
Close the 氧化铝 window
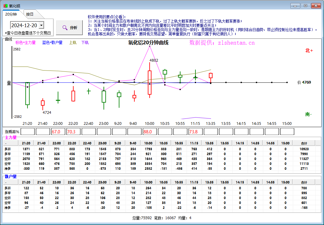click(316, 6)
